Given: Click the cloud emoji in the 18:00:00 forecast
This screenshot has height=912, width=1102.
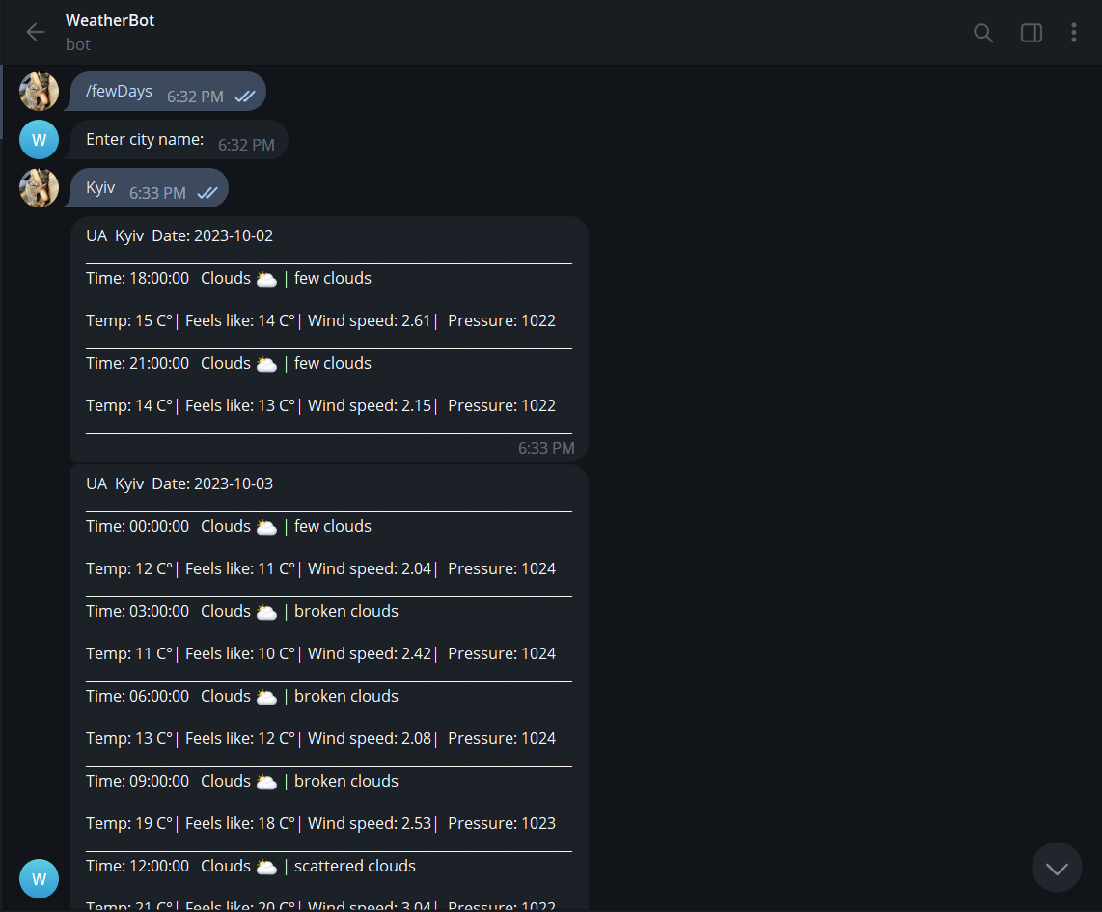Looking at the screenshot, I should pyautogui.click(x=265, y=277).
